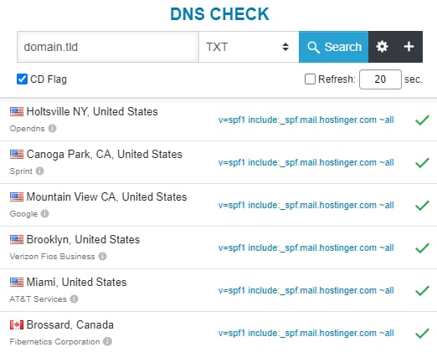Open the TXT record type dropdown
Image resolution: width=437 pixels, height=352 pixels.
(x=249, y=47)
